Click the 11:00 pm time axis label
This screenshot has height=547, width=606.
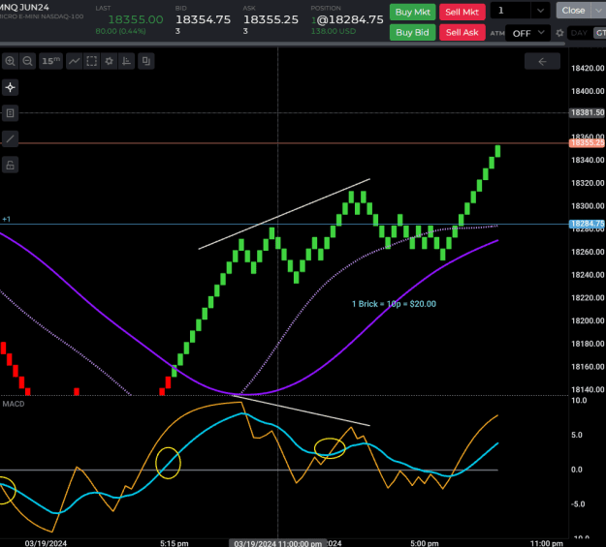tap(547, 543)
